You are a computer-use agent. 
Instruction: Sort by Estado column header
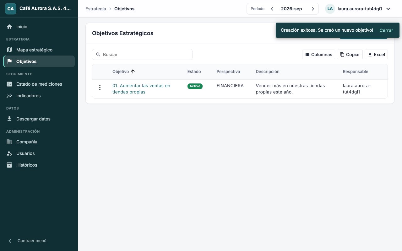(194, 72)
